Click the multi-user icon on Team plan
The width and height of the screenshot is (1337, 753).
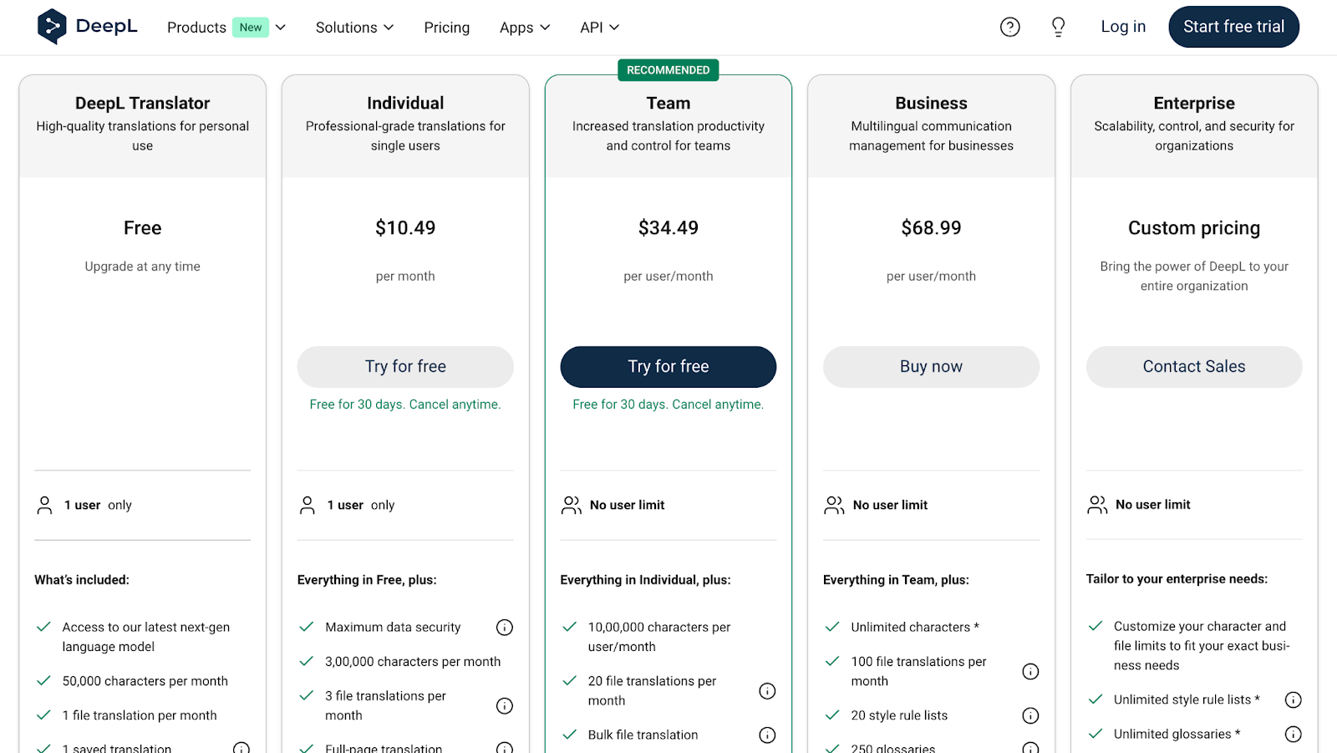click(572, 505)
